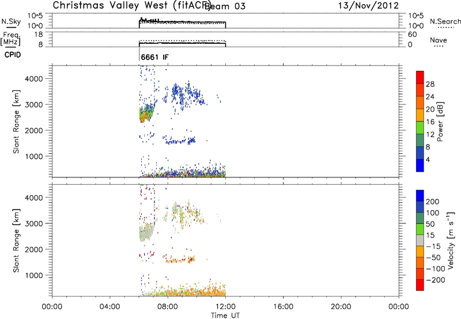Click the 28 value on Power scale
The width and height of the screenshot is (461, 319).
pos(430,84)
